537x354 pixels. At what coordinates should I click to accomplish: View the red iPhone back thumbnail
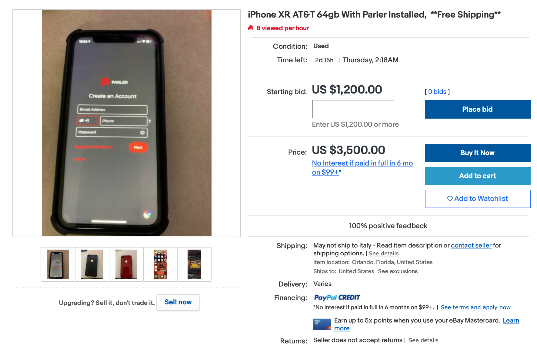click(x=126, y=264)
